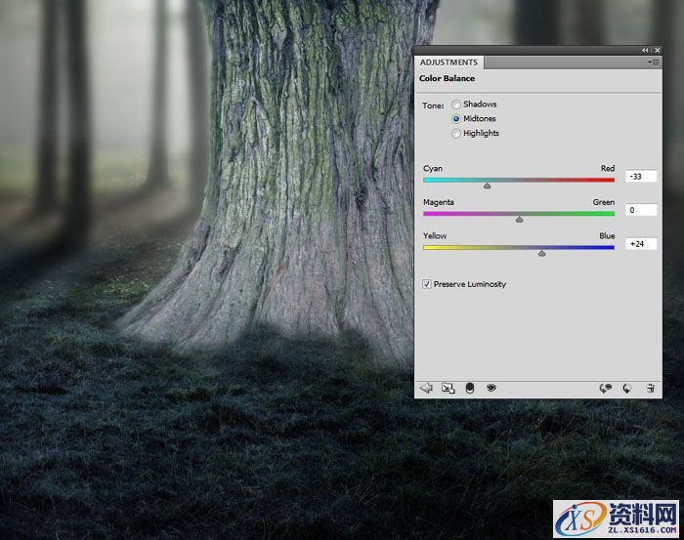
Task: Delete this adjustment layer trash icon
Action: coord(650,388)
